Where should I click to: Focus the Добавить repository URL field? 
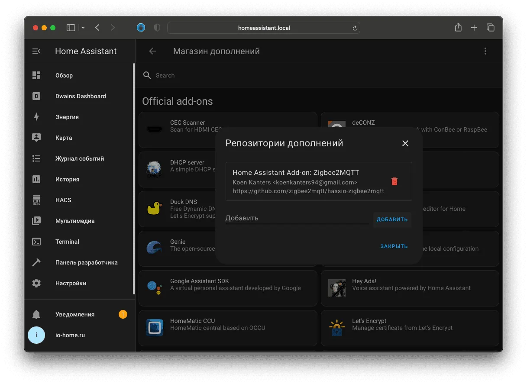297,218
